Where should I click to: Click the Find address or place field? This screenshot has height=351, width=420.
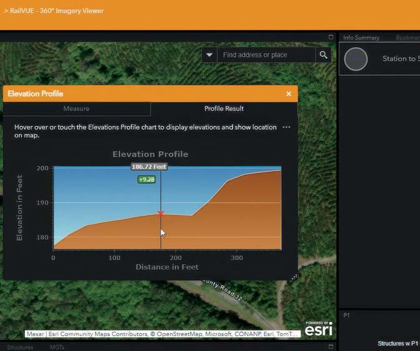266,55
